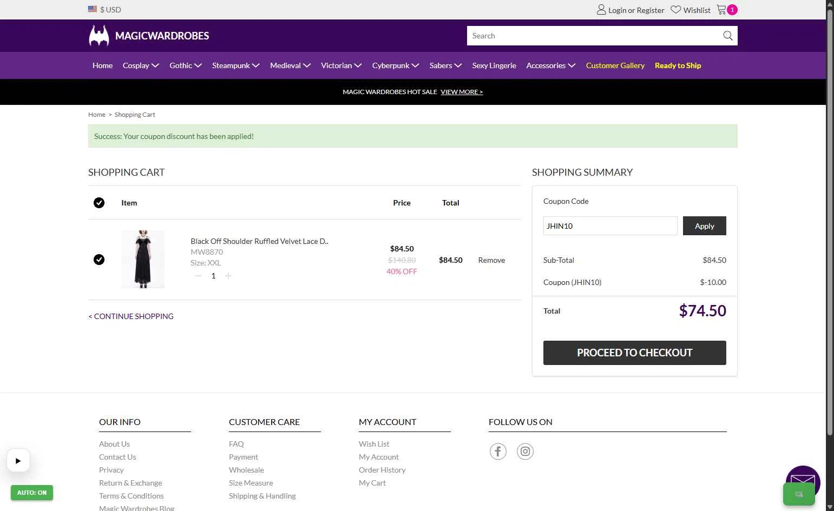
Task: Click the user account icon
Action: (601, 10)
